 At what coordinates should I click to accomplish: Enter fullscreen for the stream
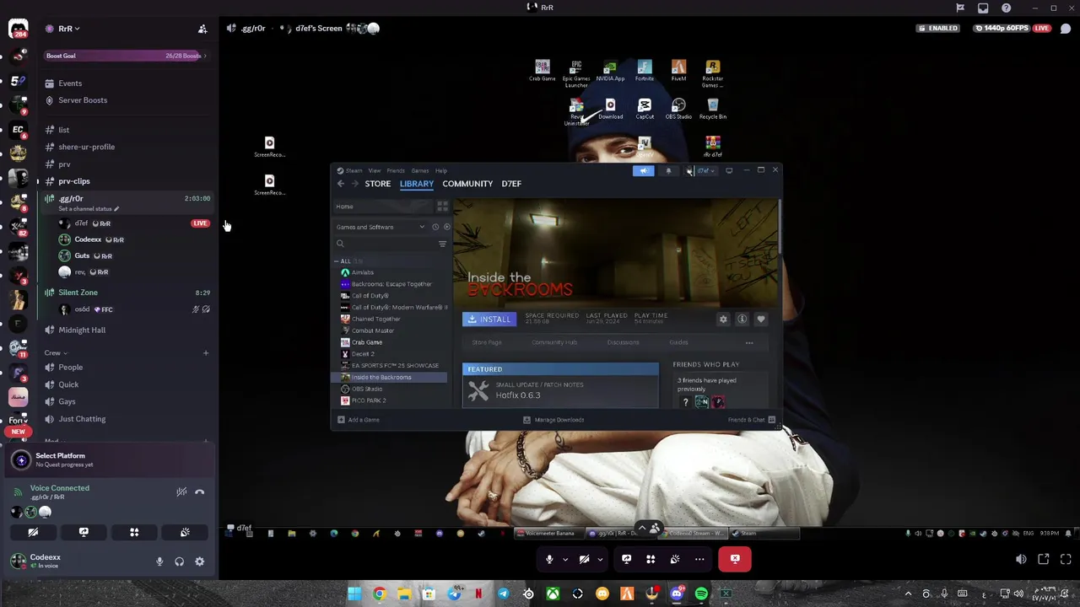[x=1066, y=559]
